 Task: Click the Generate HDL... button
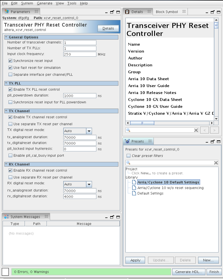click(189, 272)
